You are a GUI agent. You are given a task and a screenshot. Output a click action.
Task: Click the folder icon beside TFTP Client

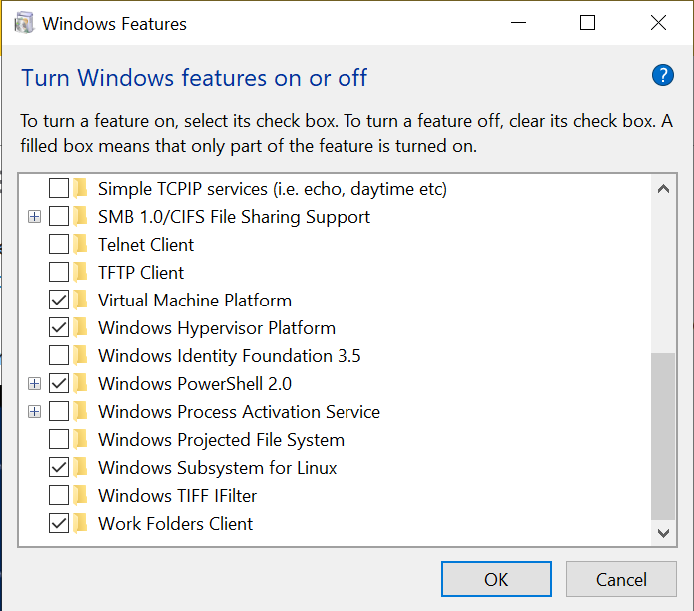[81, 273]
